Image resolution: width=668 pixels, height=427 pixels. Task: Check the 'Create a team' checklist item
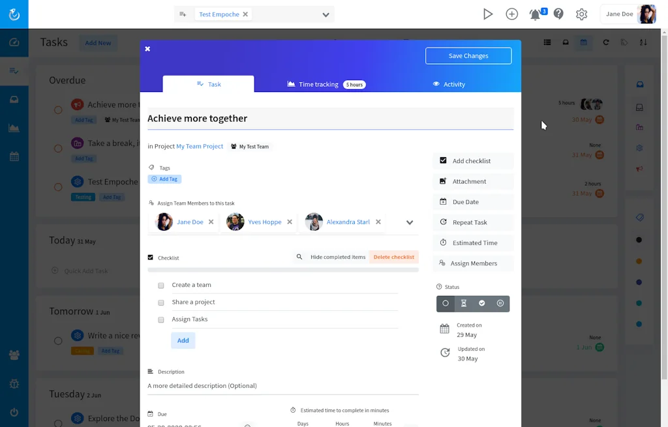click(x=161, y=286)
